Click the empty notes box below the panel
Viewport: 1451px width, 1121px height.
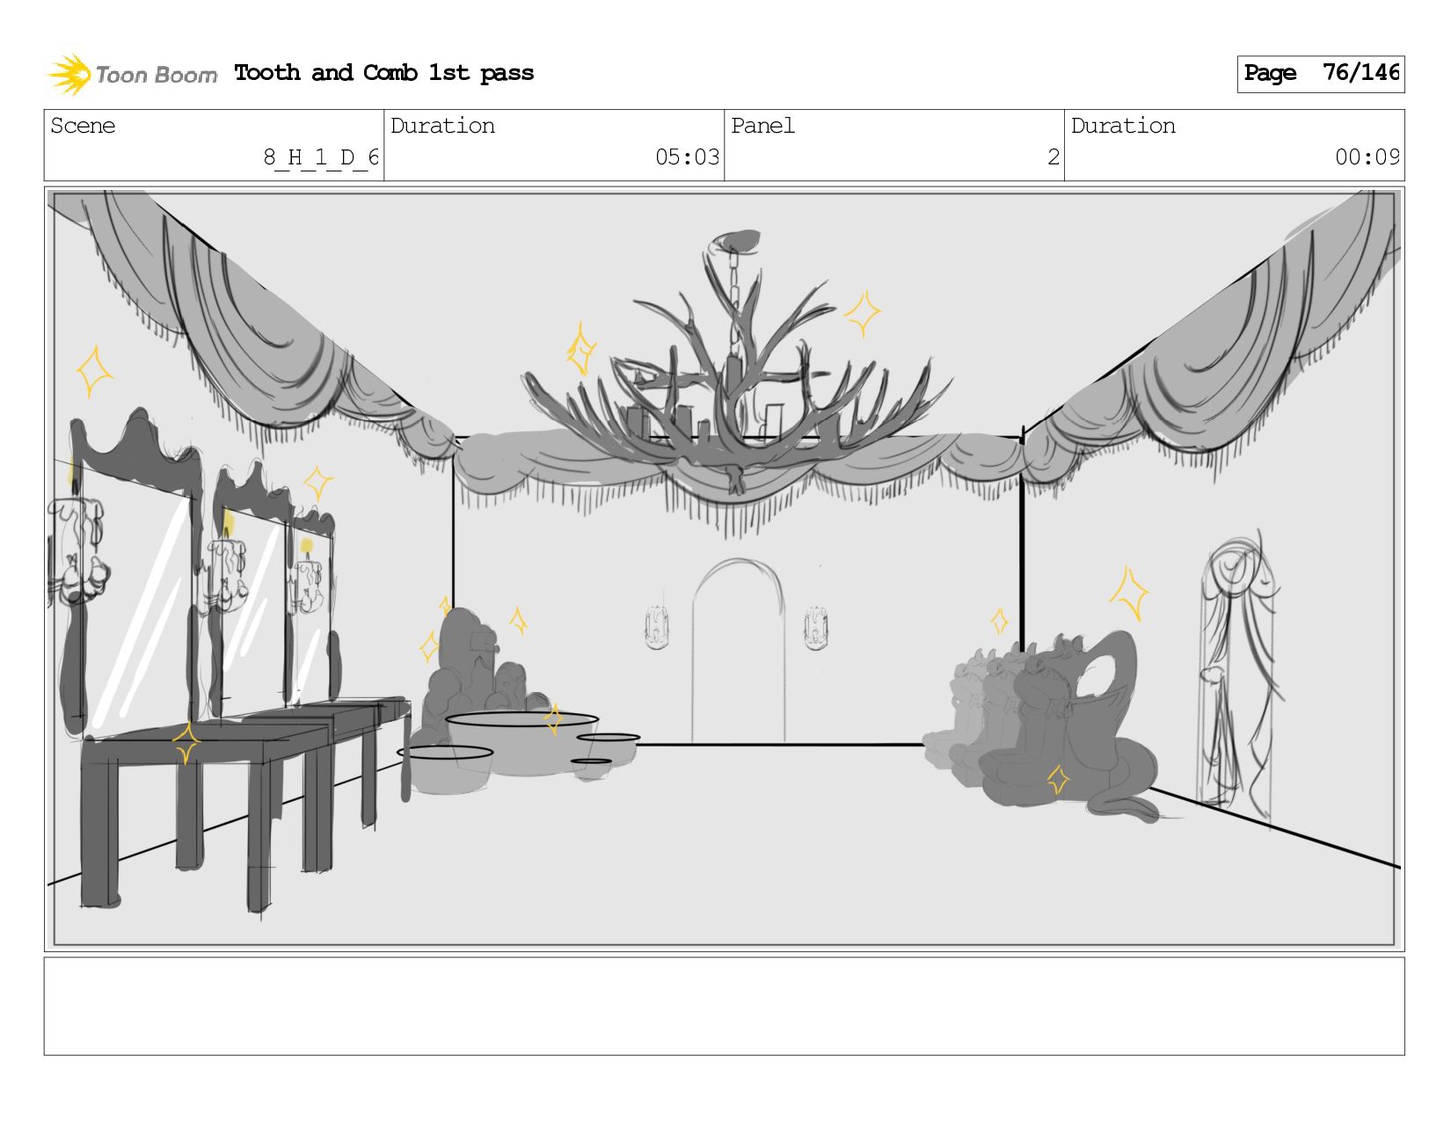pyautogui.click(x=724, y=1006)
